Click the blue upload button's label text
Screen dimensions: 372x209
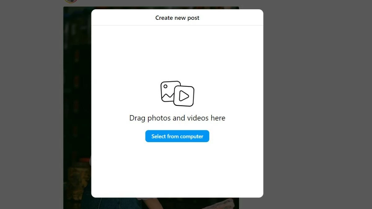177,136
